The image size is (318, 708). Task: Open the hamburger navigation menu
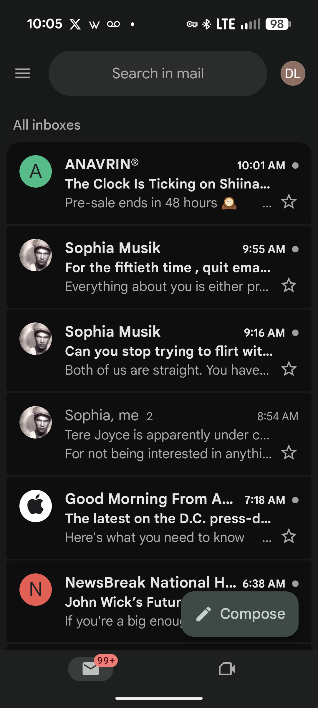coord(23,73)
